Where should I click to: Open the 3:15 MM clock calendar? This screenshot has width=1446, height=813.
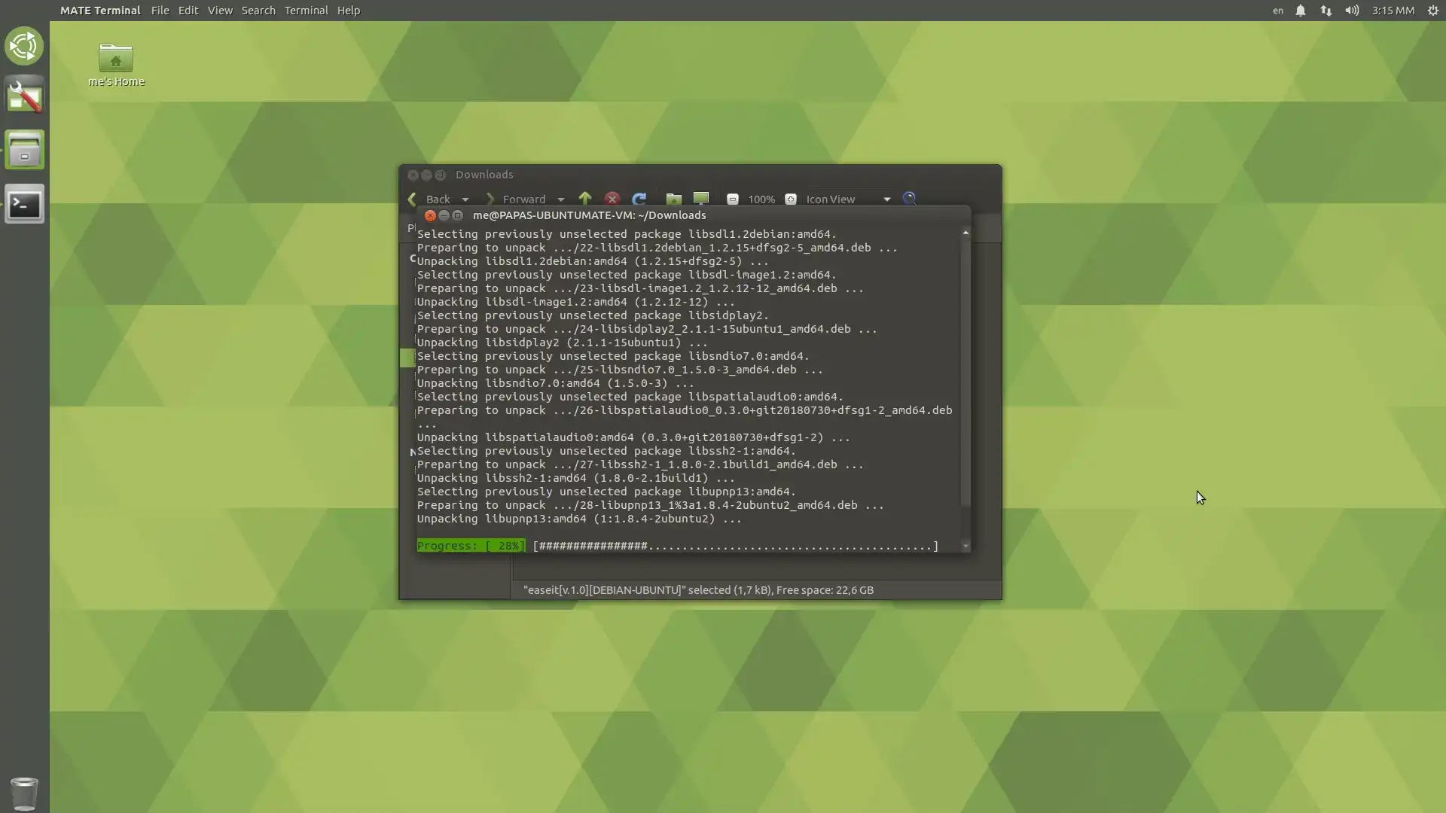(1393, 11)
